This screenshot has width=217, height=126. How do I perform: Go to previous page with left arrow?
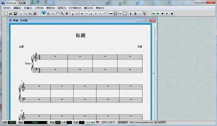pyautogui.click(x=87, y=122)
